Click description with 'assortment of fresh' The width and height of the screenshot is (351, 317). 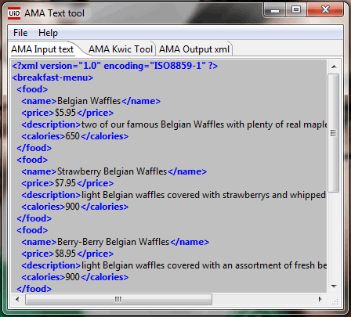pyautogui.click(x=204, y=265)
